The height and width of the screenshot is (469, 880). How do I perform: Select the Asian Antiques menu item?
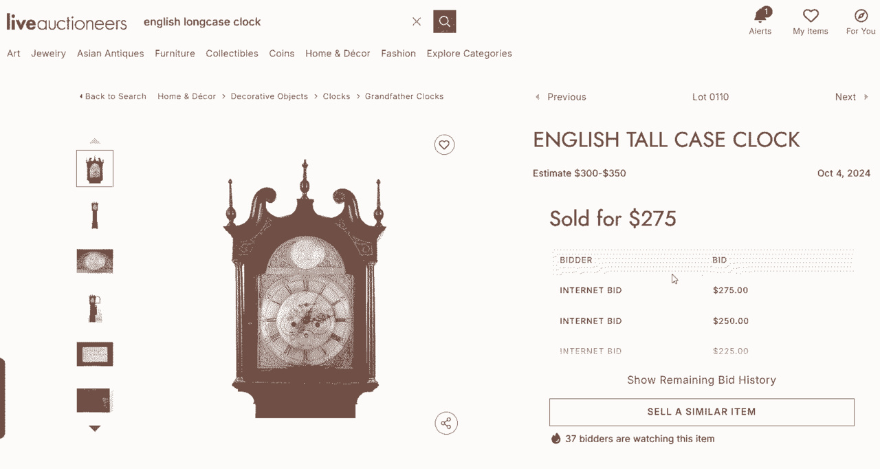click(x=111, y=54)
